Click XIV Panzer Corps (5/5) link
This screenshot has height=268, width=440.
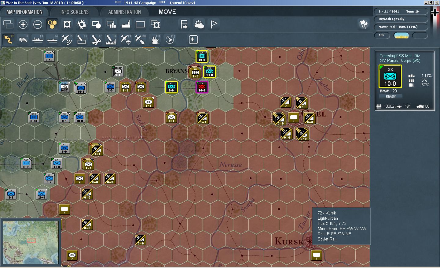[x=400, y=61]
